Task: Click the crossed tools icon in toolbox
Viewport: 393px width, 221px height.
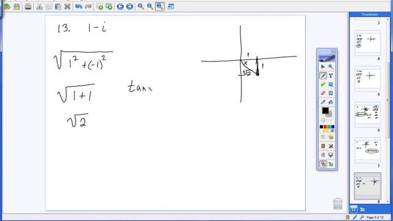Action: 331,146
